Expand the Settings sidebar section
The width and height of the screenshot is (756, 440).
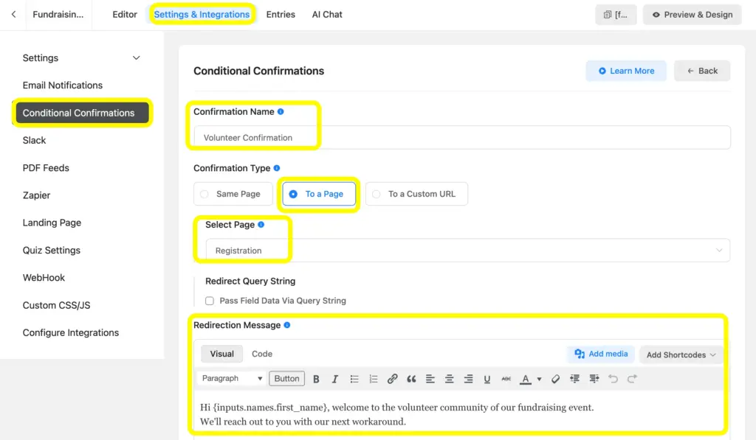click(x=137, y=57)
